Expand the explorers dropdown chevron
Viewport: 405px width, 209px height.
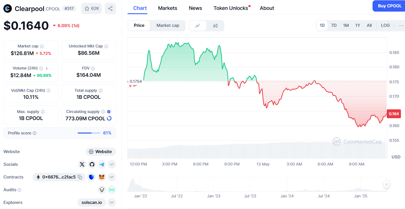(112, 203)
